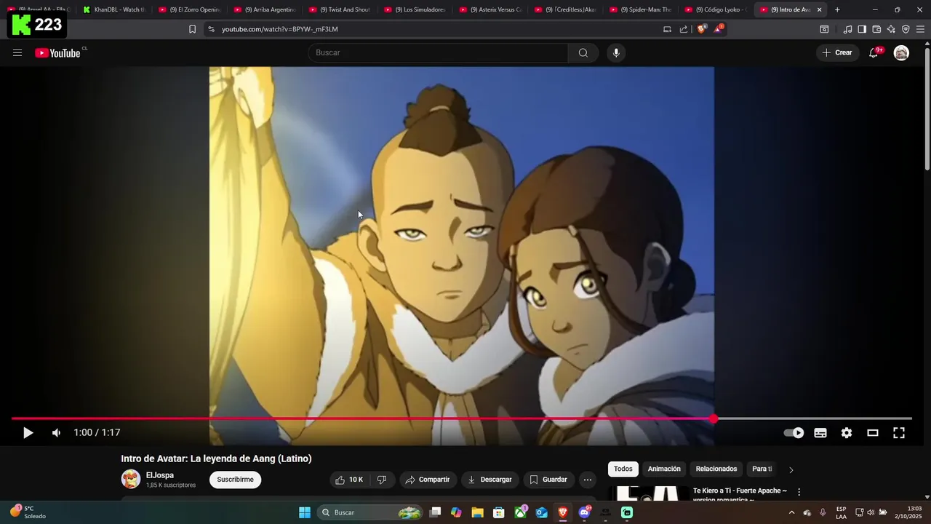Open the ElJospa channel name link
931x524 pixels.
(160, 475)
